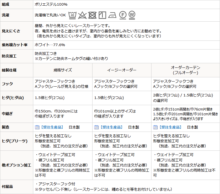Open 受注生産品 link in 規格サイズ column
The image size is (220, 194).
(x=52, y=127)
